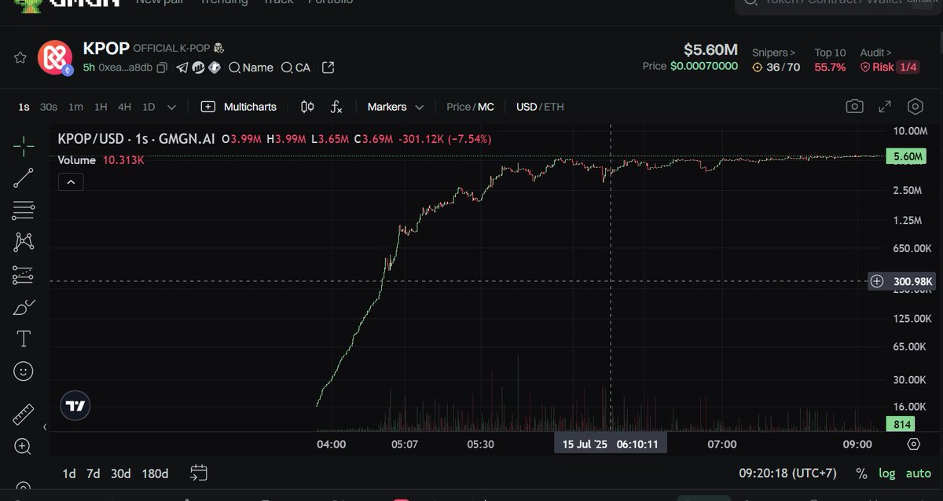Click the plus icon beside 300.98K
Image resolution: width=943 pixels, height=501 pixels.
pyautogui.click(x=877, y=281)
